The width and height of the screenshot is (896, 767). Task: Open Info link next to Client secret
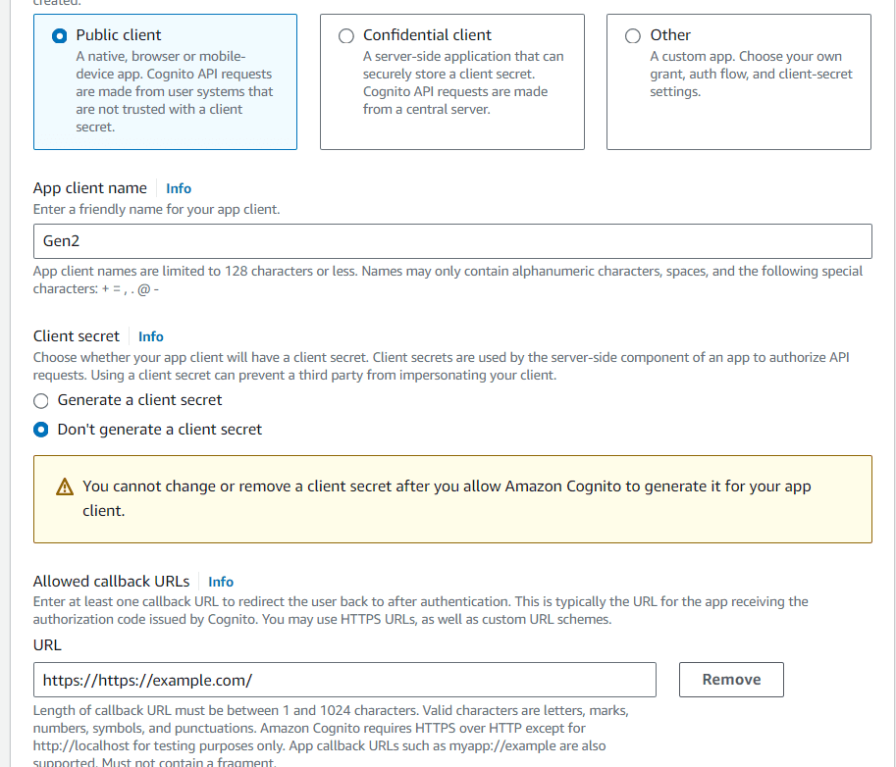click(x=151, y=336)
